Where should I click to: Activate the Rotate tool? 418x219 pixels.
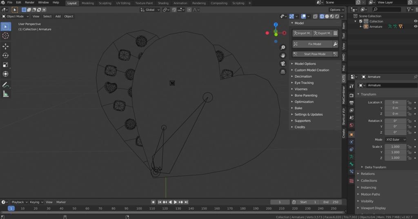pos(6,55)
